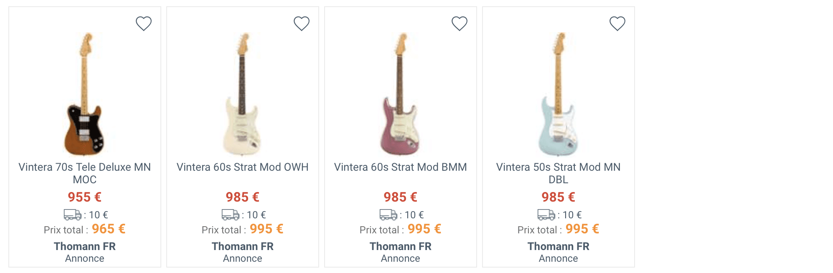Open the burgundy Stratocaster guitar image

400,94
